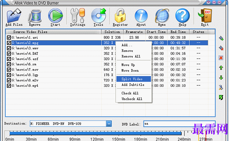Screen dimensions: 235x141
Task: Click the Status column header
Action: [198, 32]
